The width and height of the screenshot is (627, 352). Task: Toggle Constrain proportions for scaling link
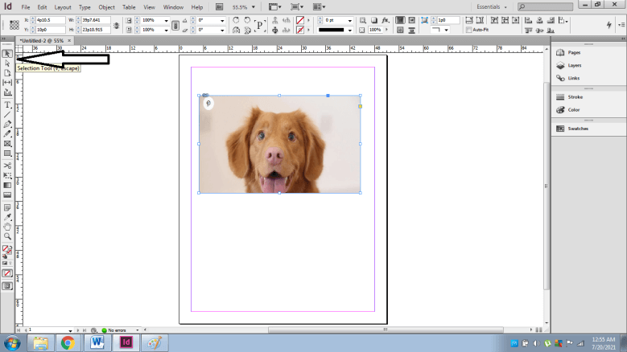(x=175, y=25)
